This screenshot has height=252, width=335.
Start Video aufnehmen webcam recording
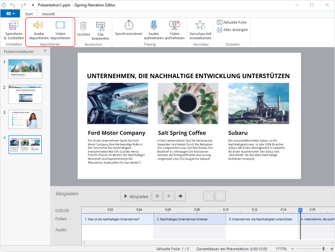[x=175, y=30]
